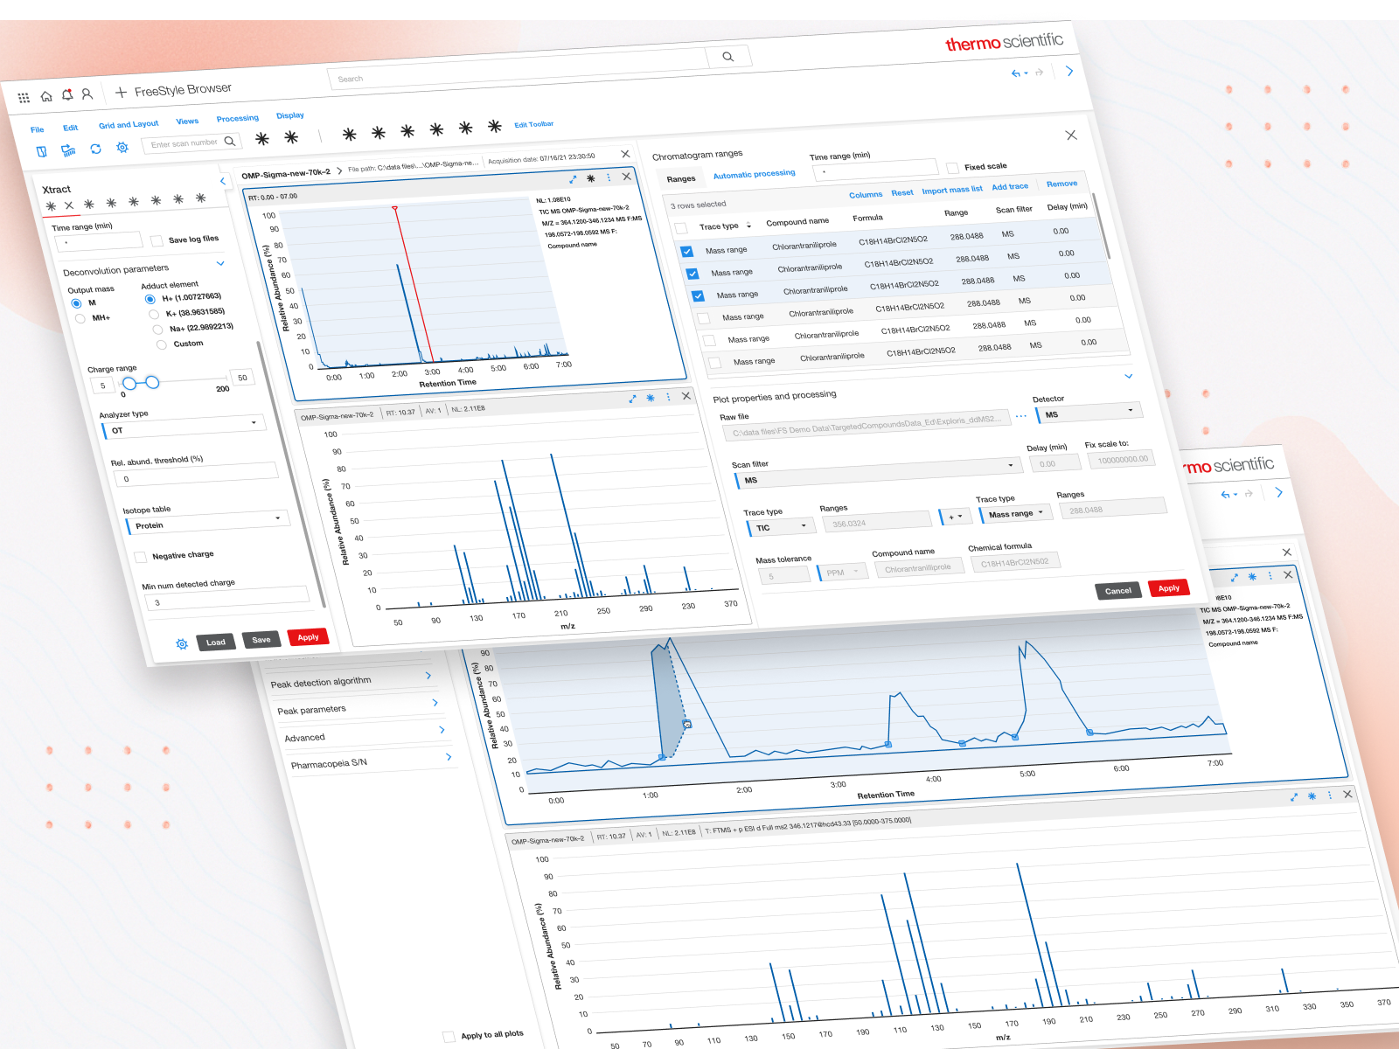1399x1049 pixels.
Task: Collapse Deconvolution parameters section
Action: click(x=220, y=263)
